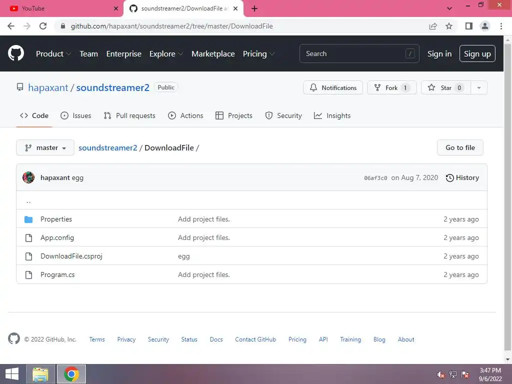Bookmark this page with the star icon
The image size is (512, 384).
coord(449,26)
